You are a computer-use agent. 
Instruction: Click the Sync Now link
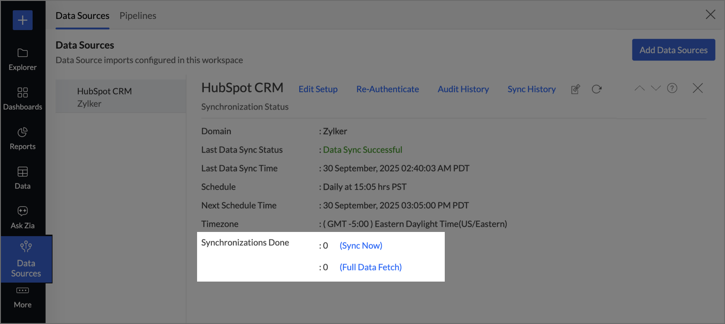point(361,245)
